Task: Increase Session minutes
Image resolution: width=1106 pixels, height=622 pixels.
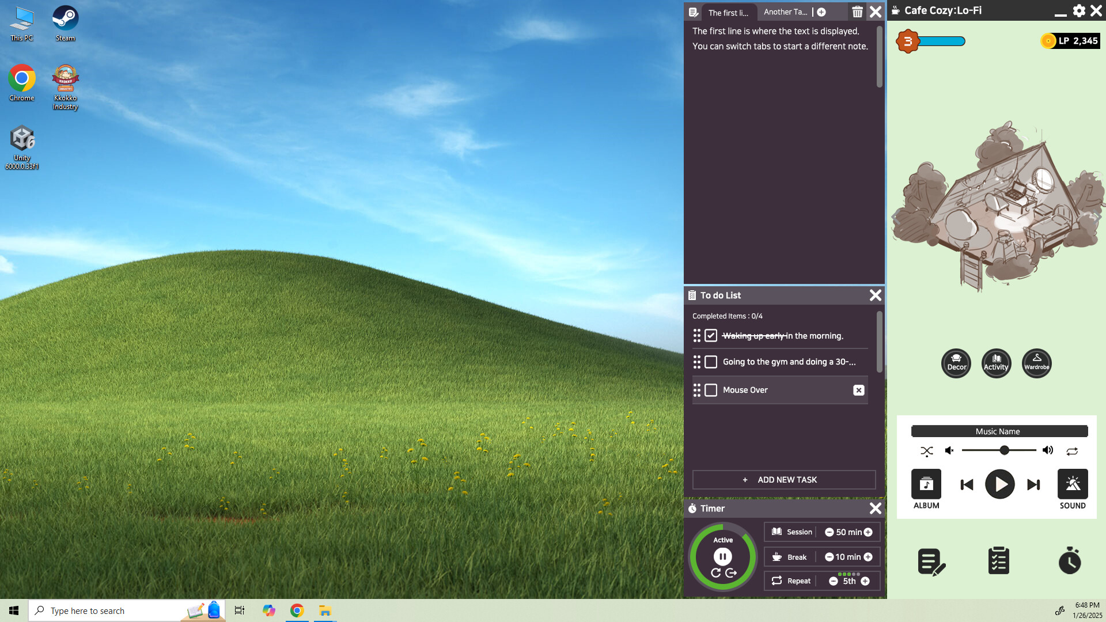Action: [x=868, y=532]
